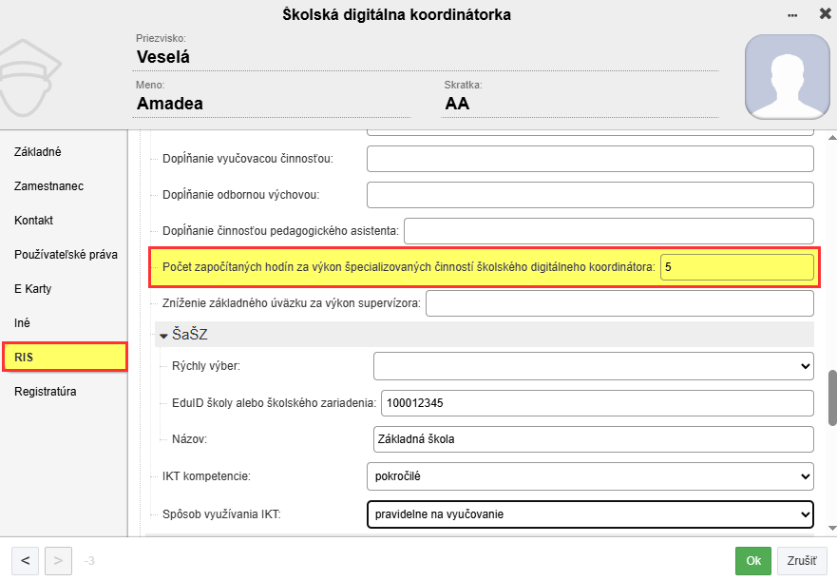This screenshot has height=581, width=837.
Task: Open the IKT kompetencie dropdown
Action: [x=589, y=475]
